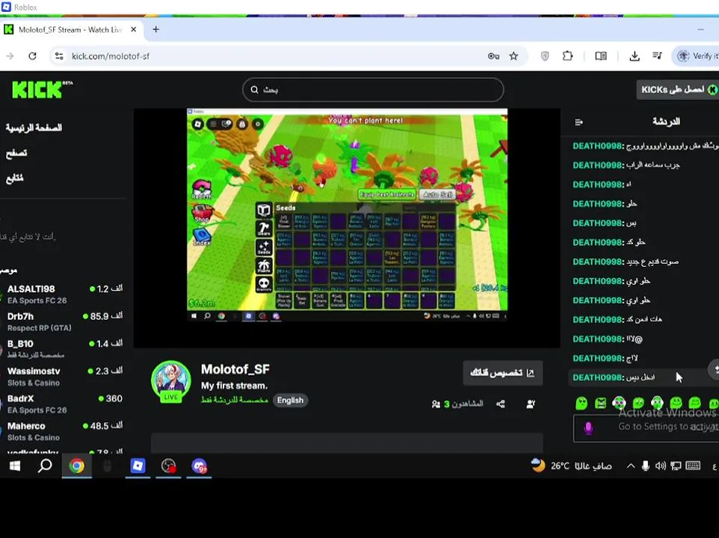The height and width of the screenshot is (538, 719).
Task: Bookmark this page with the star icon
Action: click(513, 56)
